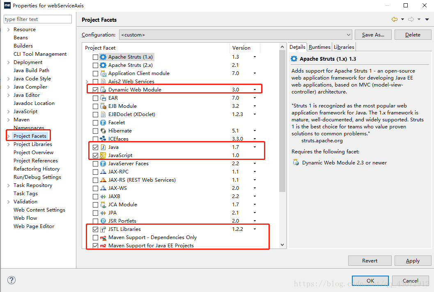Viewport: 434px width, 292px height.
Task: Click the Revert button
Action: tap(370, 261)
